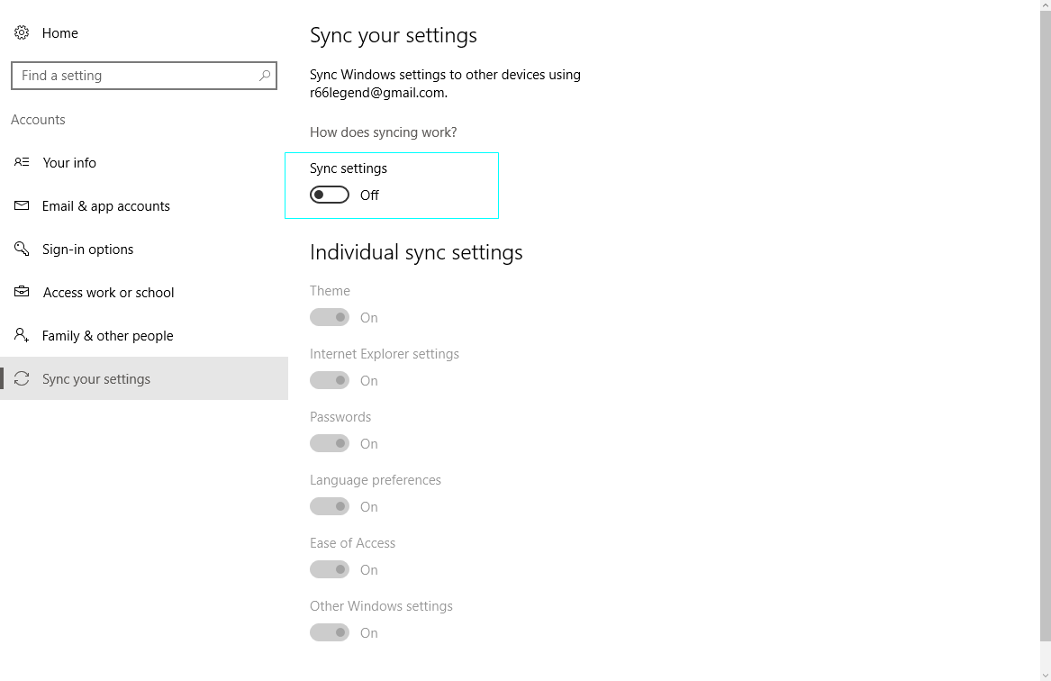Viewport: 1051px width, 681px height.
Task: Click the vertical scrollbar thumb
Action: tap(1046, 325)
